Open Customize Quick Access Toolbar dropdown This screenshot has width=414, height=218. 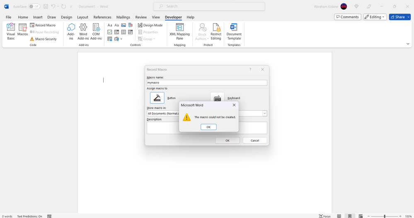click(x=71, y=7)
